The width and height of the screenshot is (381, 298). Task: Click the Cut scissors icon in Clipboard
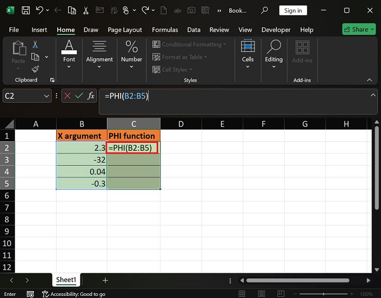coord(35,45)
